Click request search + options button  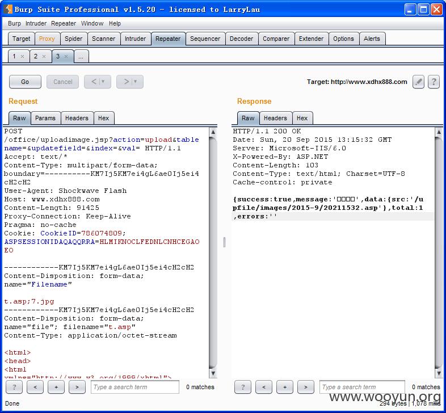point(56,387)
